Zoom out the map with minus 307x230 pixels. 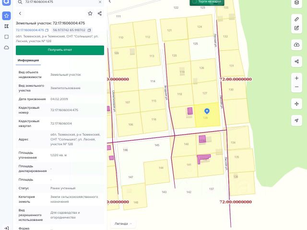click(296, 87)
